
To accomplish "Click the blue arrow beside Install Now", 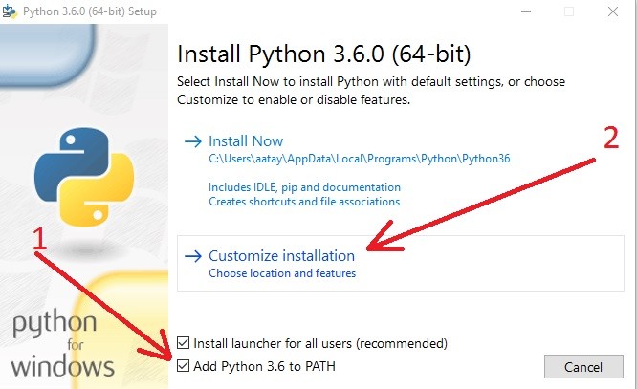I will (x=193, y=141).
